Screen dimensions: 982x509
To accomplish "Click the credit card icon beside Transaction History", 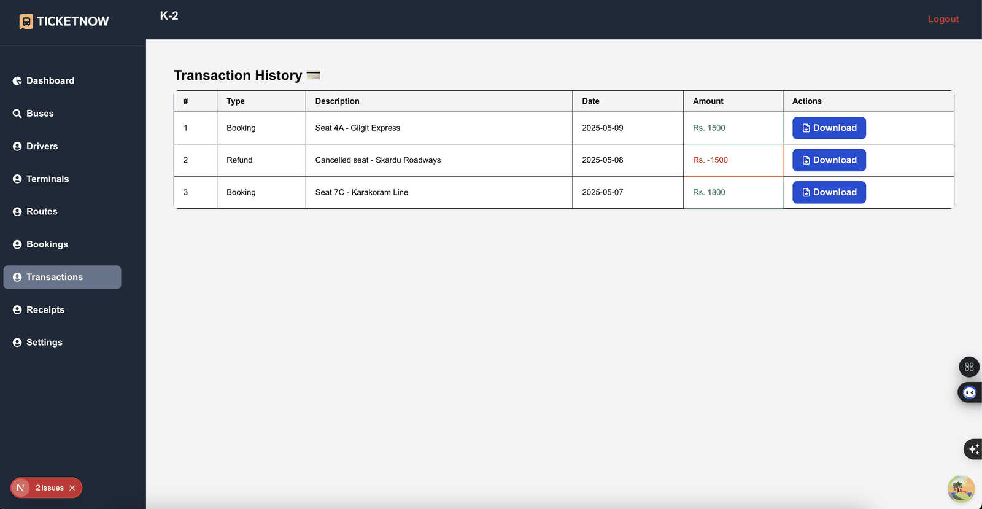I will tap(314, 76).
